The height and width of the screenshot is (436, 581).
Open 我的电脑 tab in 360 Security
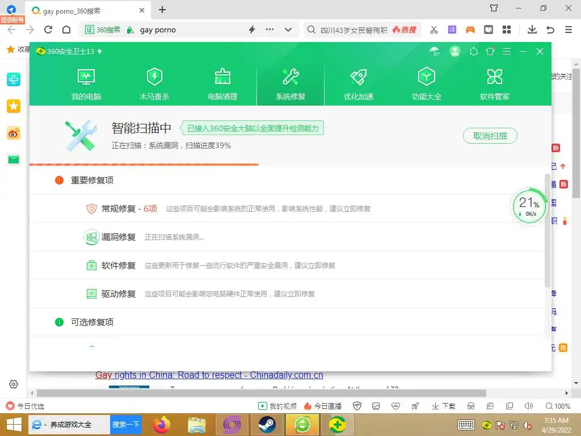tap(86, 85)
